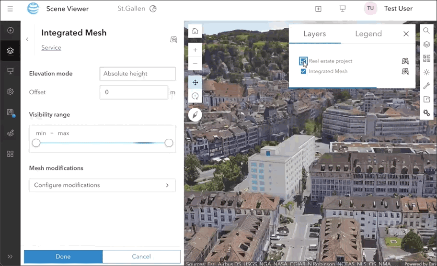Click the Offset input field
Image resolution: width=437 pixels, height=266 pixels.
coord(134,92)
